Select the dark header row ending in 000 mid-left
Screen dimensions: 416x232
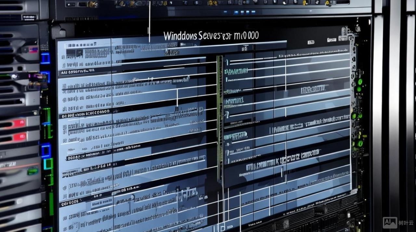85,112
